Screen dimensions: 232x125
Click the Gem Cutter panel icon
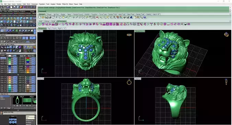pos(1,113)
